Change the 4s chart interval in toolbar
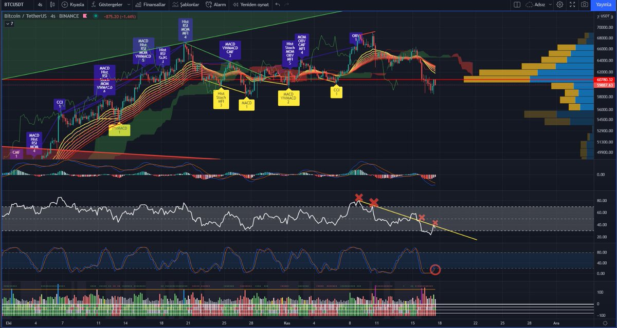The height and width of the screenshot is (328, 617). [40, 5]
